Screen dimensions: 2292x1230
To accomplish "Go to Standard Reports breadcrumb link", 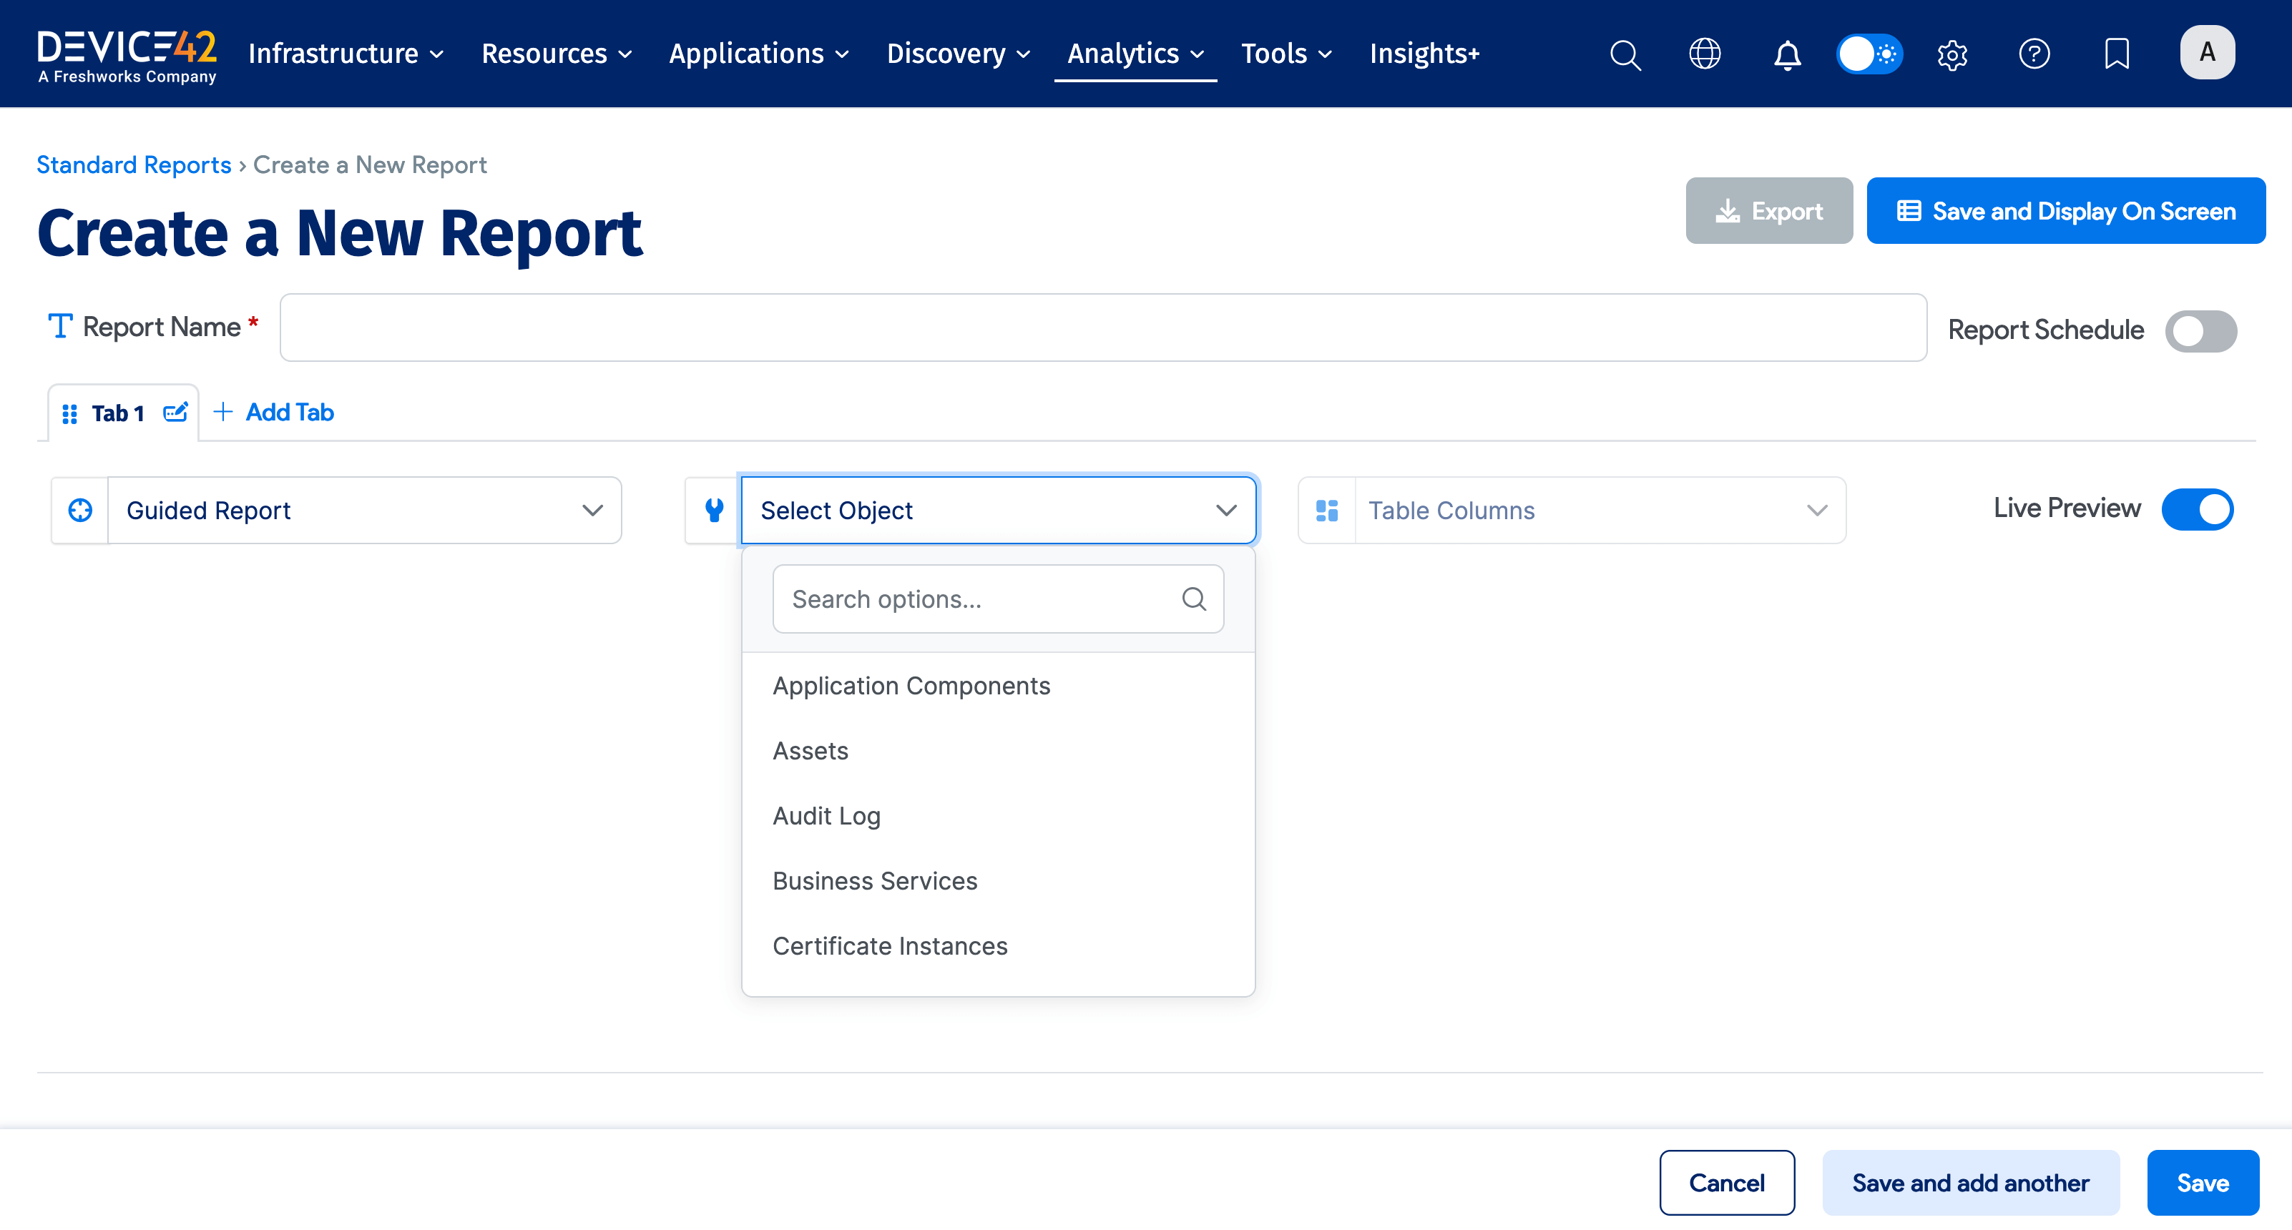I will point(134,164).
